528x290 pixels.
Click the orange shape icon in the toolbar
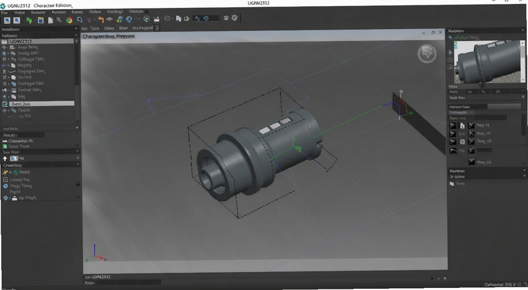(101, 20)
